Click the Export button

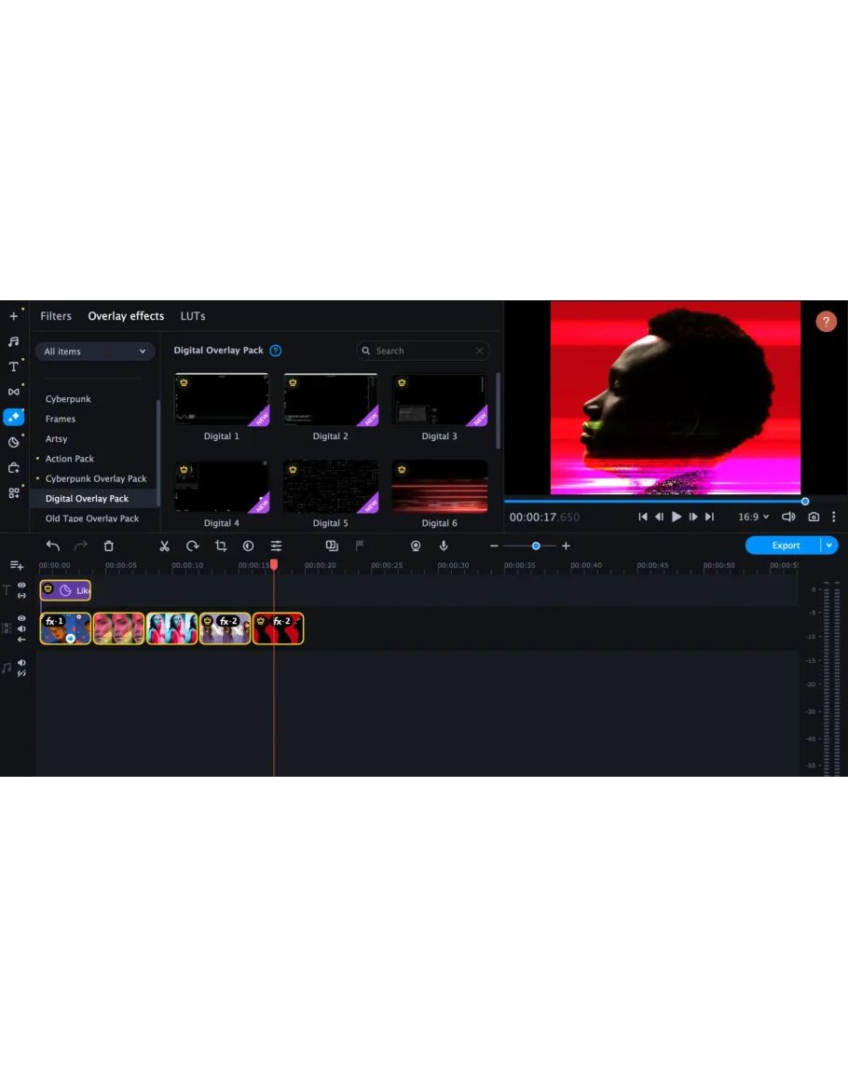pyautogui.click(x=785, y=545)
